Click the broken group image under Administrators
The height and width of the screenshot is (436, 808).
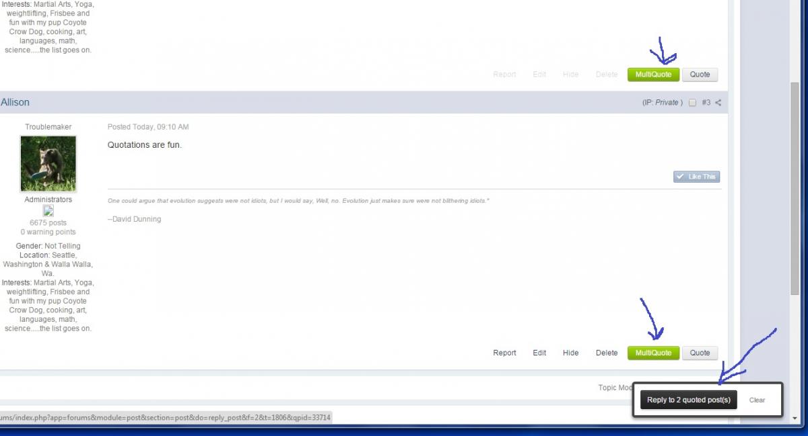48,211
